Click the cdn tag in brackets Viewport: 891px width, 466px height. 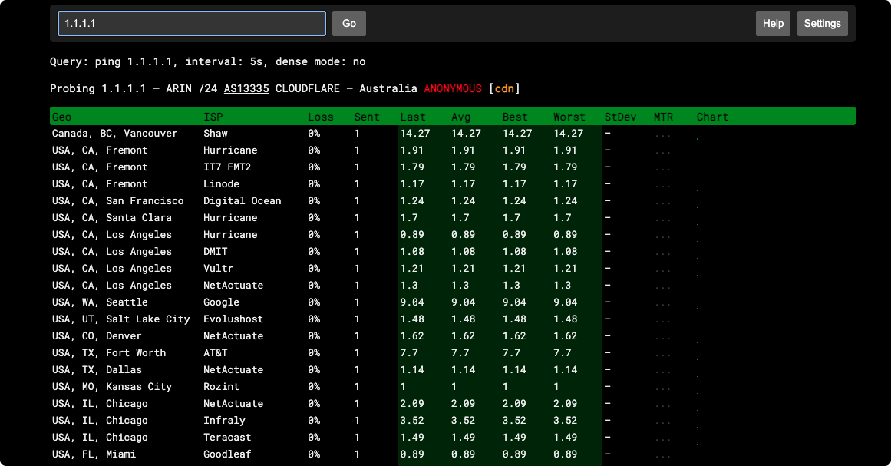point(504,88)
